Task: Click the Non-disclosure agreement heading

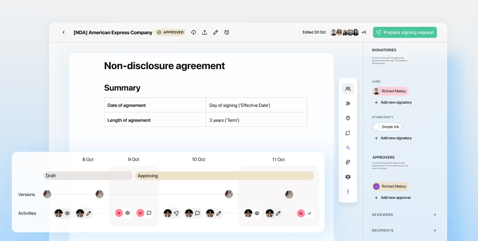Action: (x=165, y=66)
